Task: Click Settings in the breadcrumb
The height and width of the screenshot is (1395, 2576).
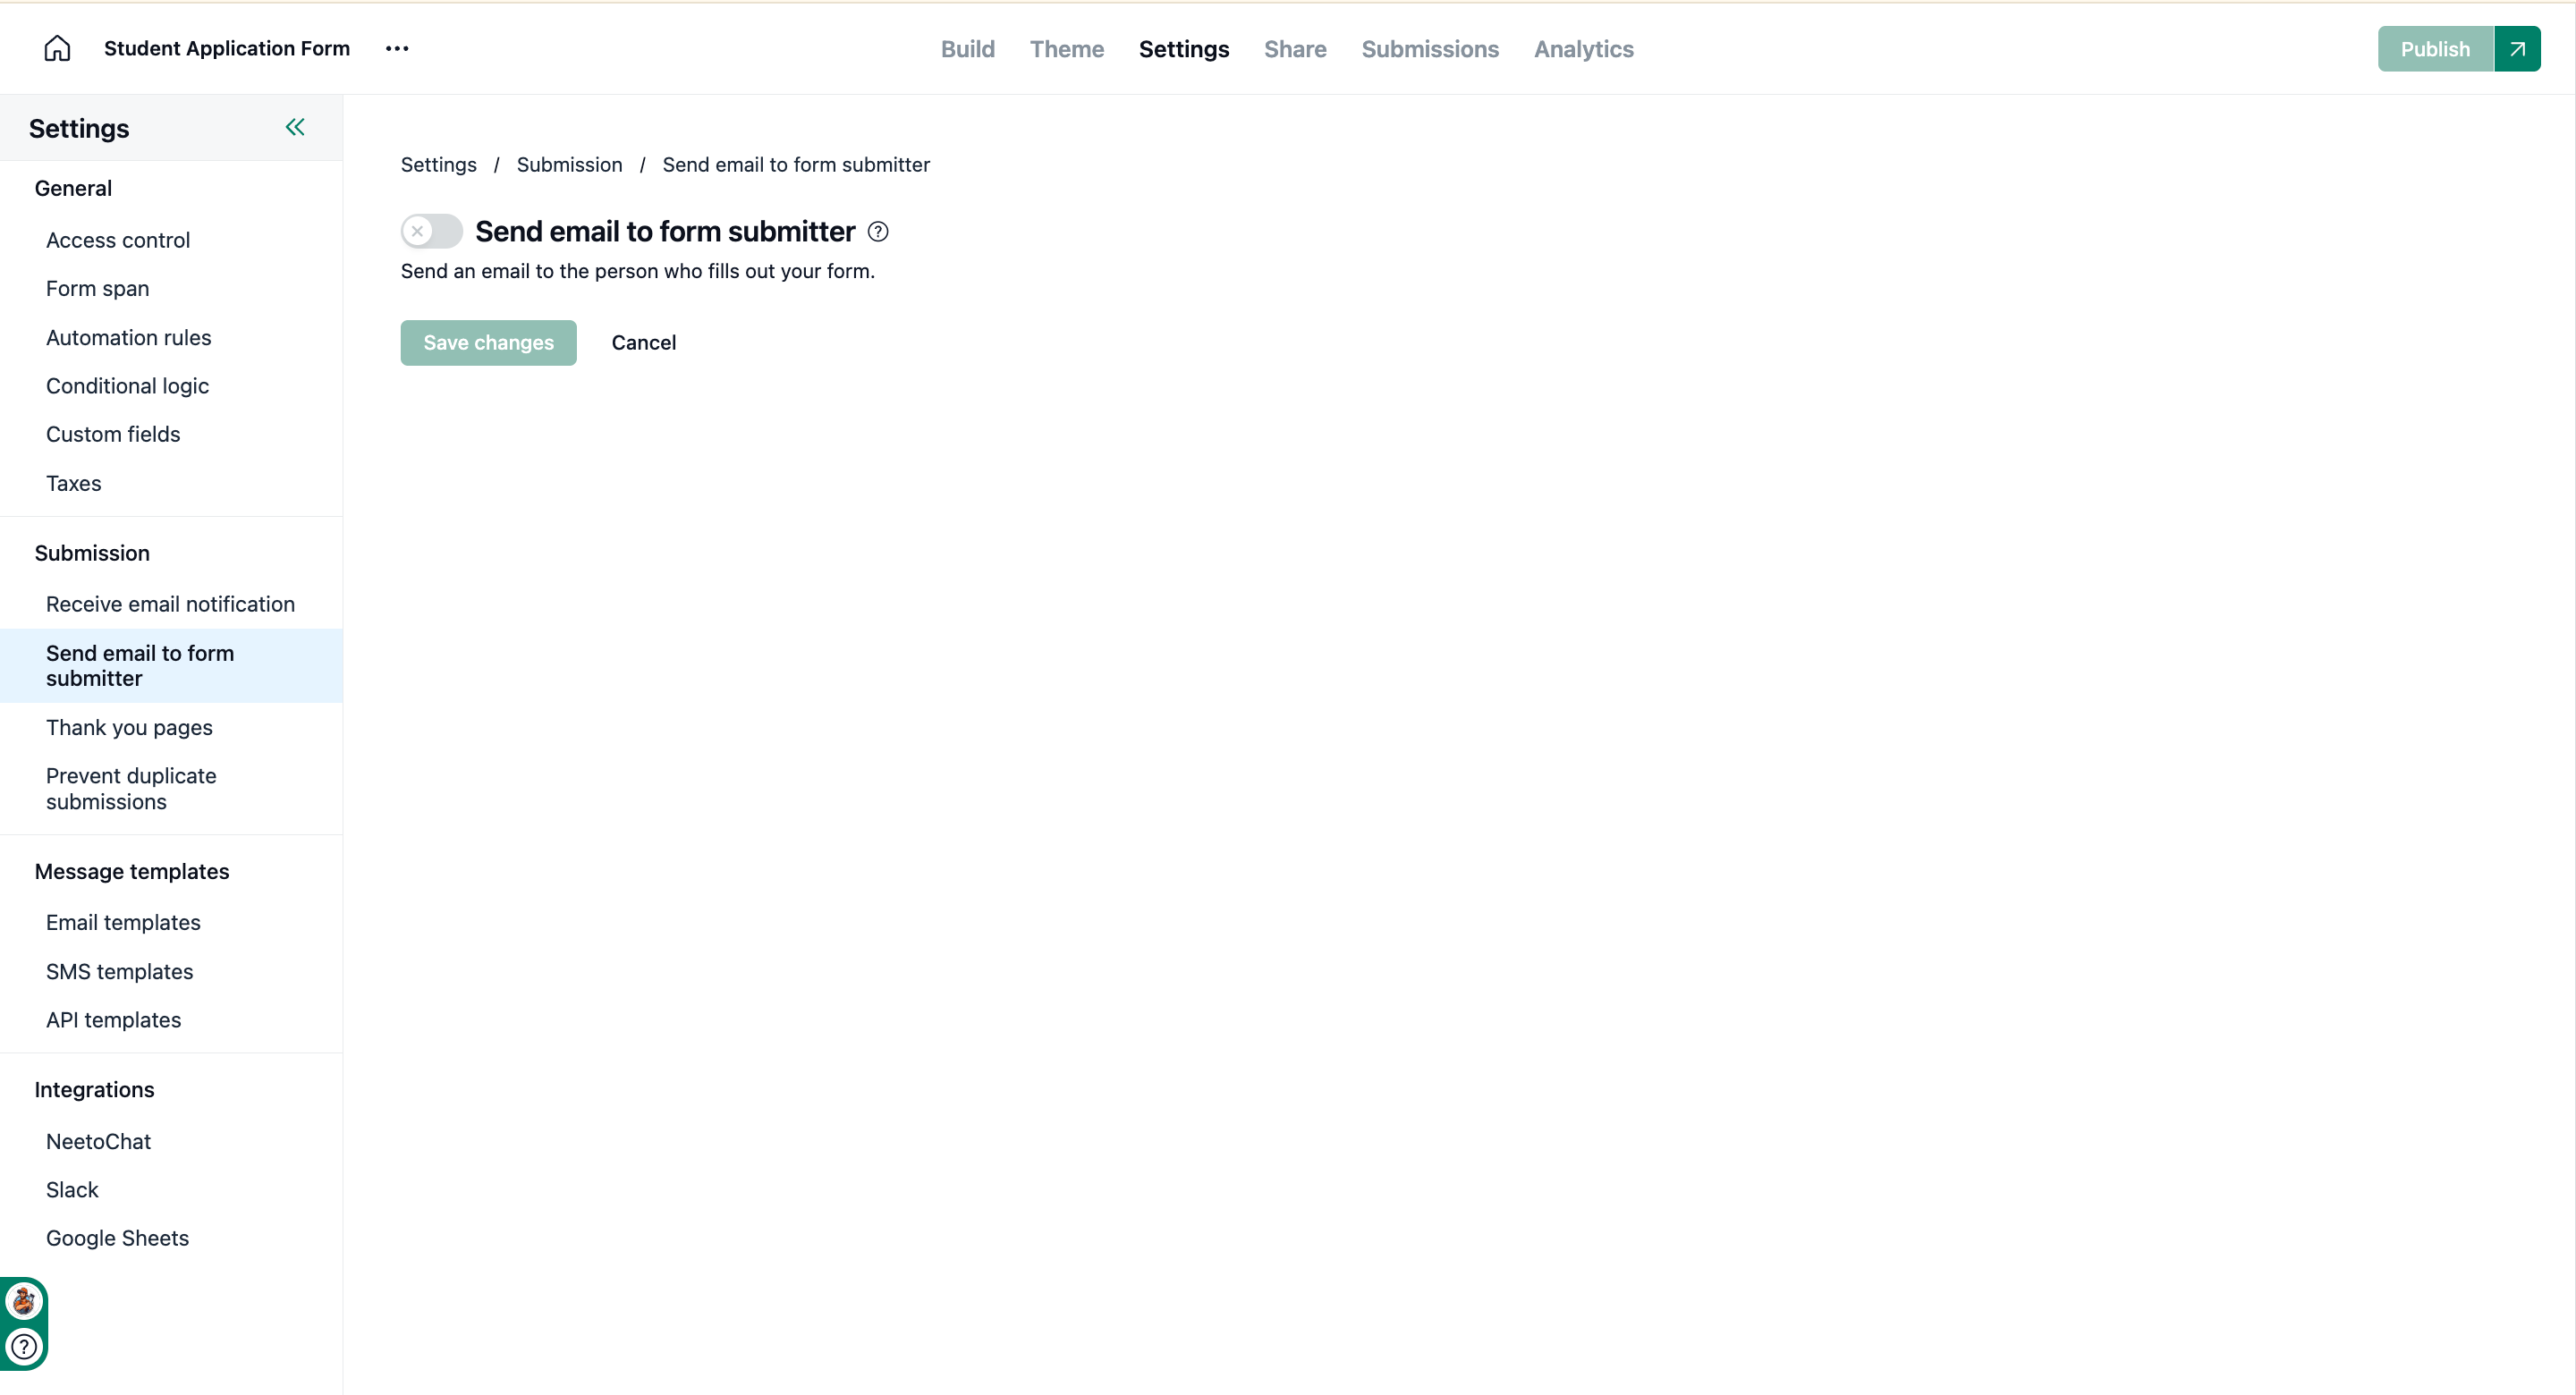Action: [x=438, y=165]
